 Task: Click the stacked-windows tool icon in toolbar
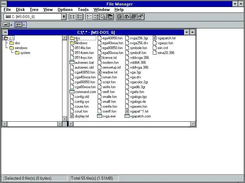pos(134,17)
